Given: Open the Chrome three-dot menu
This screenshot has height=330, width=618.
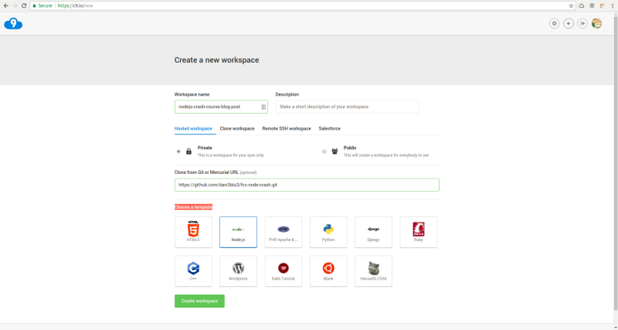Looking at the screenshot, I should [613, 6].
